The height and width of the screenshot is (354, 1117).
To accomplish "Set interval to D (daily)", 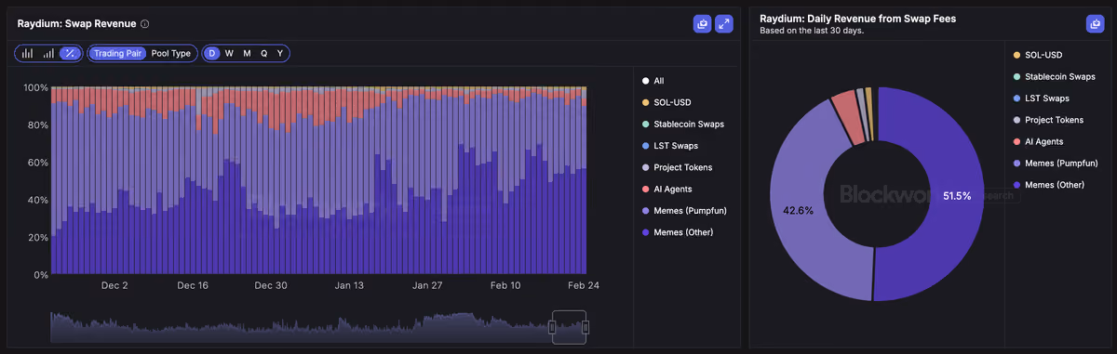I will tap(212, 53).
